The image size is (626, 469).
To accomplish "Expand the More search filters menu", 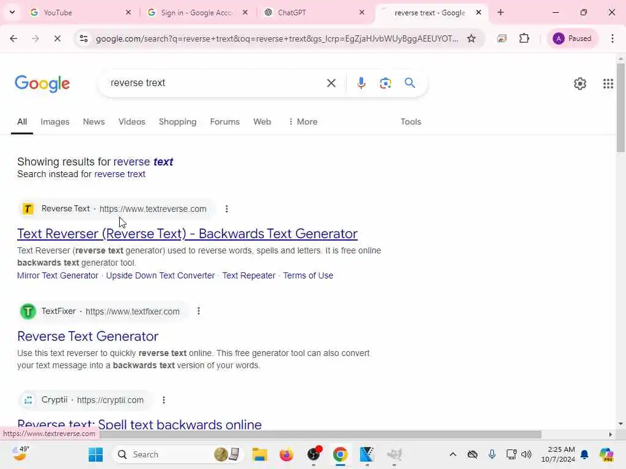I will click(303, 122).
